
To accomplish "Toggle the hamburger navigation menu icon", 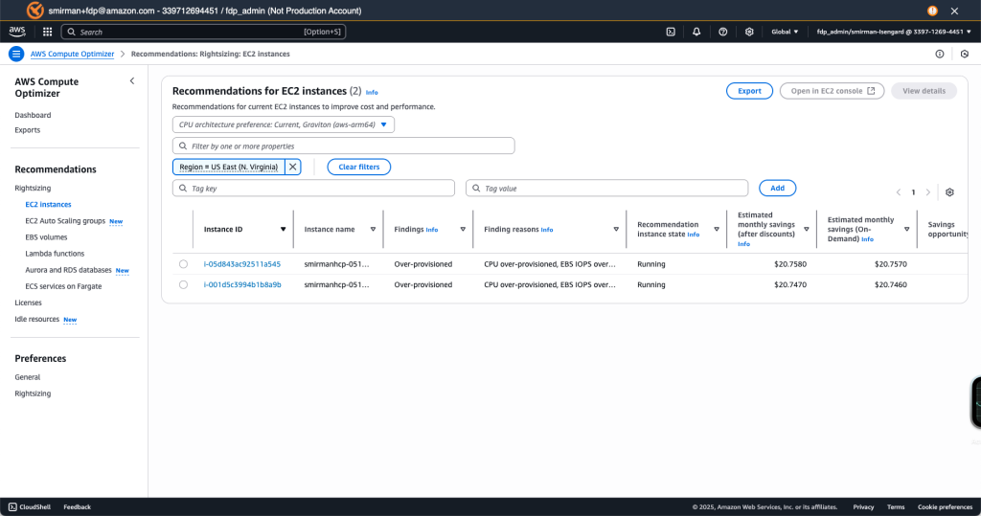I will click(x=16, y=54).
